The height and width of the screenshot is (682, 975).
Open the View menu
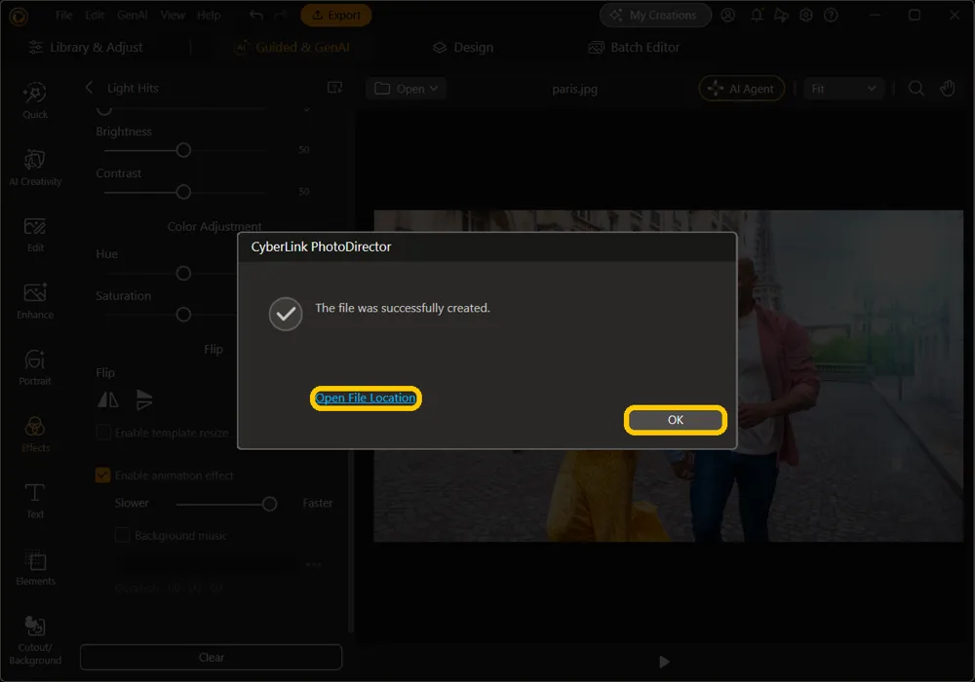(x=173, y=15)
